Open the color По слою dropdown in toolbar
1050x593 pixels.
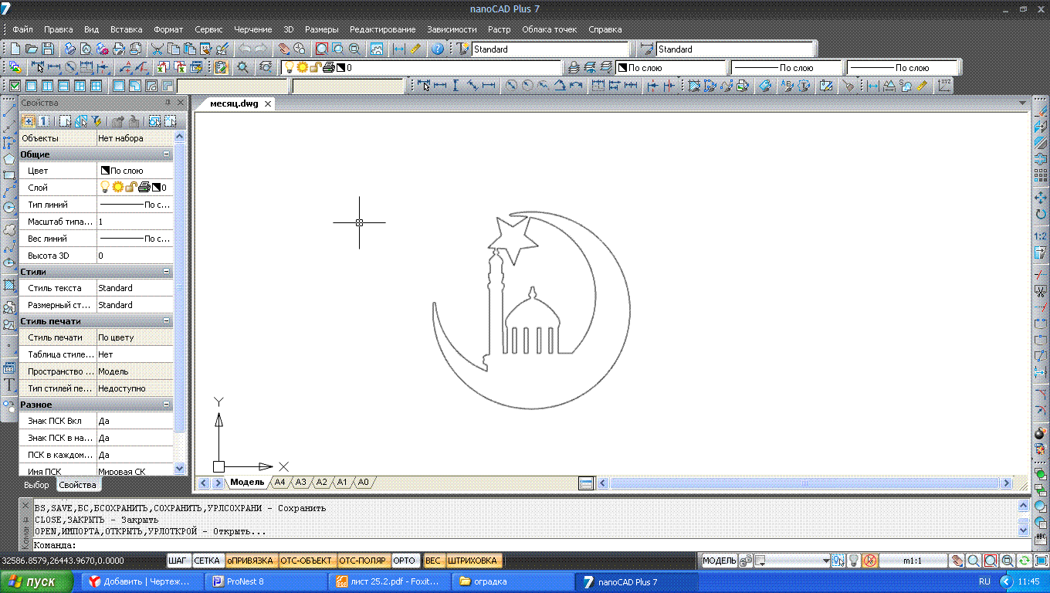[x=669, y=67]
